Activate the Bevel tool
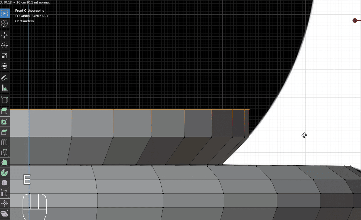361x220 pixels. tap(4, 132)
